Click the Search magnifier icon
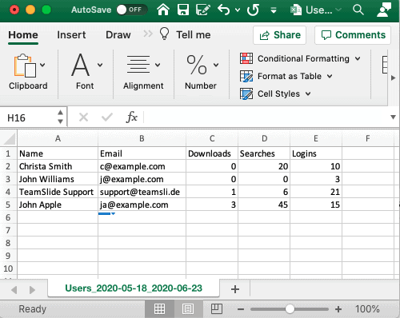This screenshot has width=400, height=318. [358, 10]
